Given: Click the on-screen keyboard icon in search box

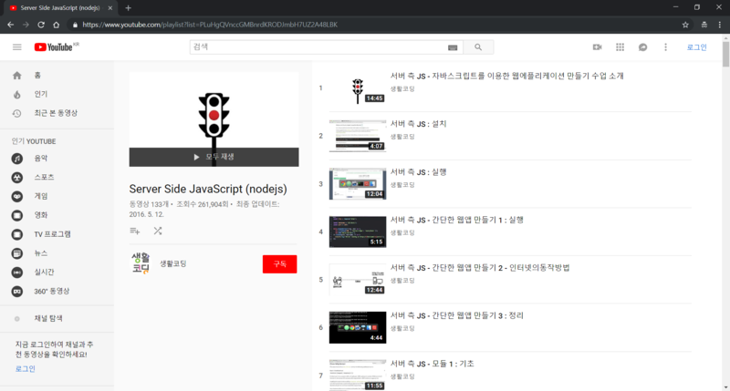Looking at the screenshot, I should tap(453, 47).
